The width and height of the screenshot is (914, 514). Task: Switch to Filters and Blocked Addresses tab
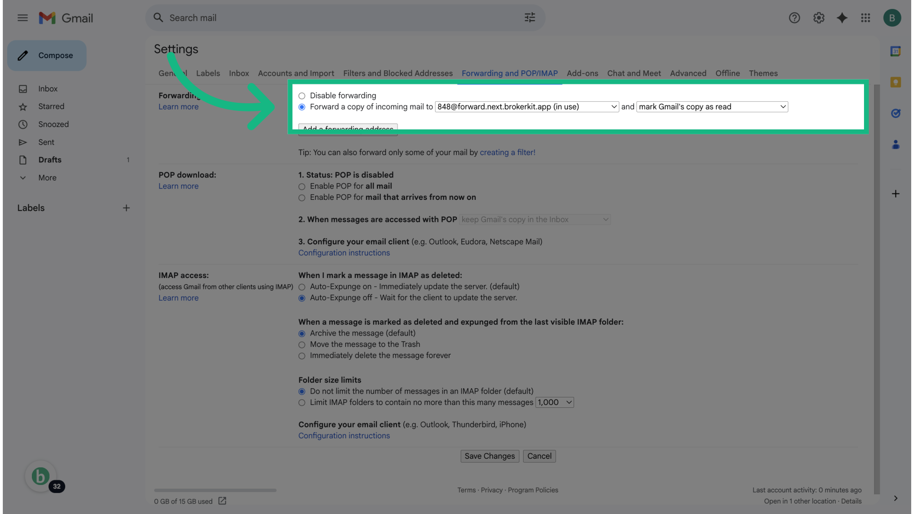pyautogui.click(x=398, y=73)
